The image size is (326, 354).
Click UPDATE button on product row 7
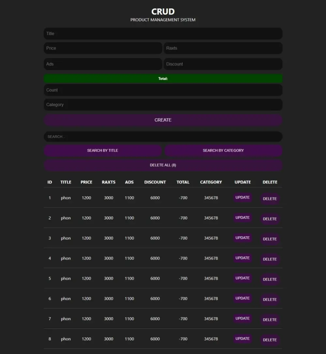pos(243,318)
